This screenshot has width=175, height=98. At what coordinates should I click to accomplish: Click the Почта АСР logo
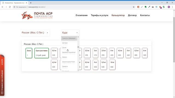pos(37,15)
